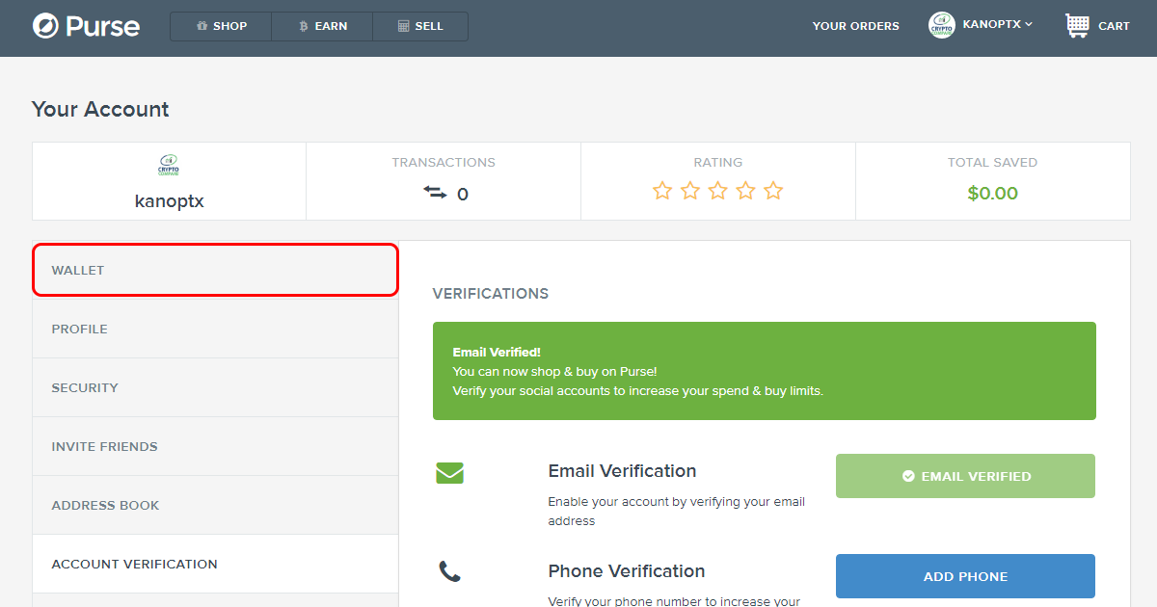1157x607 pixels.
Task: Click the Rating label
Action: click(718, 163)
